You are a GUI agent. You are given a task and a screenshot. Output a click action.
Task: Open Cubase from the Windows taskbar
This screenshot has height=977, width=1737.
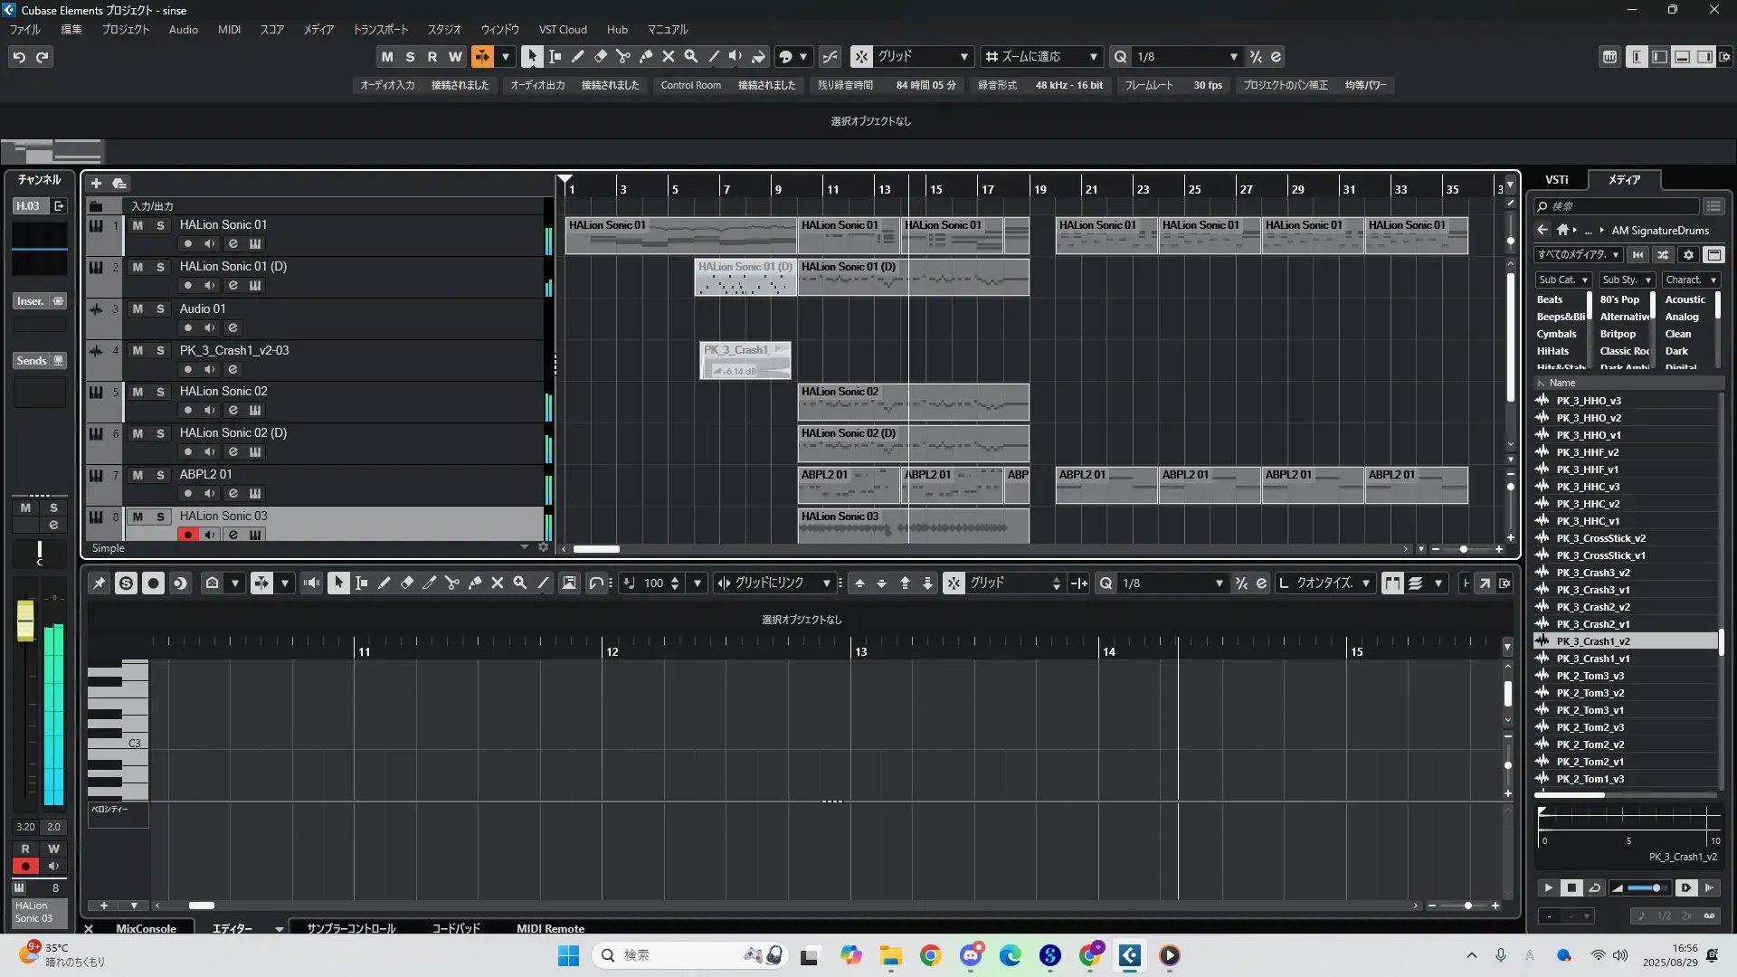(x=1129, y=955)
